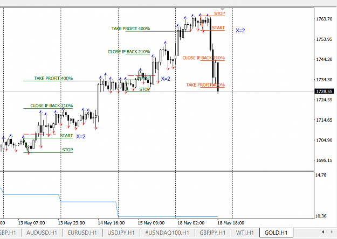
Task: Click the 10.36 indicator scale value
Action: [x=321, y=216]
